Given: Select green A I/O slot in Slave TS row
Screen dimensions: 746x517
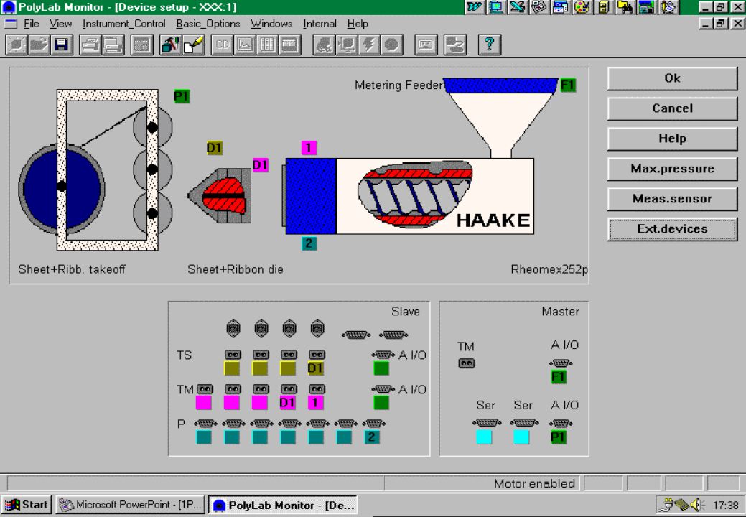Looking at the screenshot, I should click(381, 368).
